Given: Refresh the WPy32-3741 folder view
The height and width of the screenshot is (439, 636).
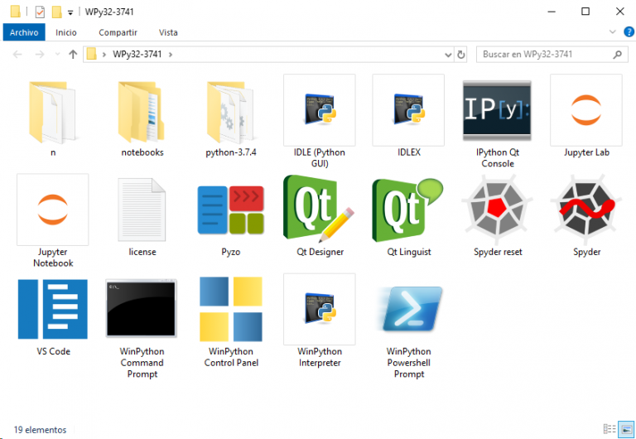Looking at the screenshot, I should click(x=460, y=55).
